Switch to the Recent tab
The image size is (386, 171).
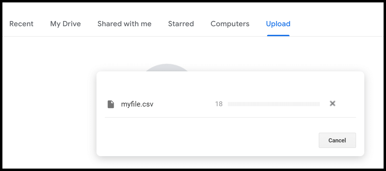click(21, 24)
